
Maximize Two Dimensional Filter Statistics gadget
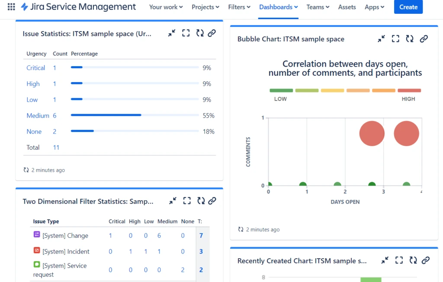tap(187, 201)
